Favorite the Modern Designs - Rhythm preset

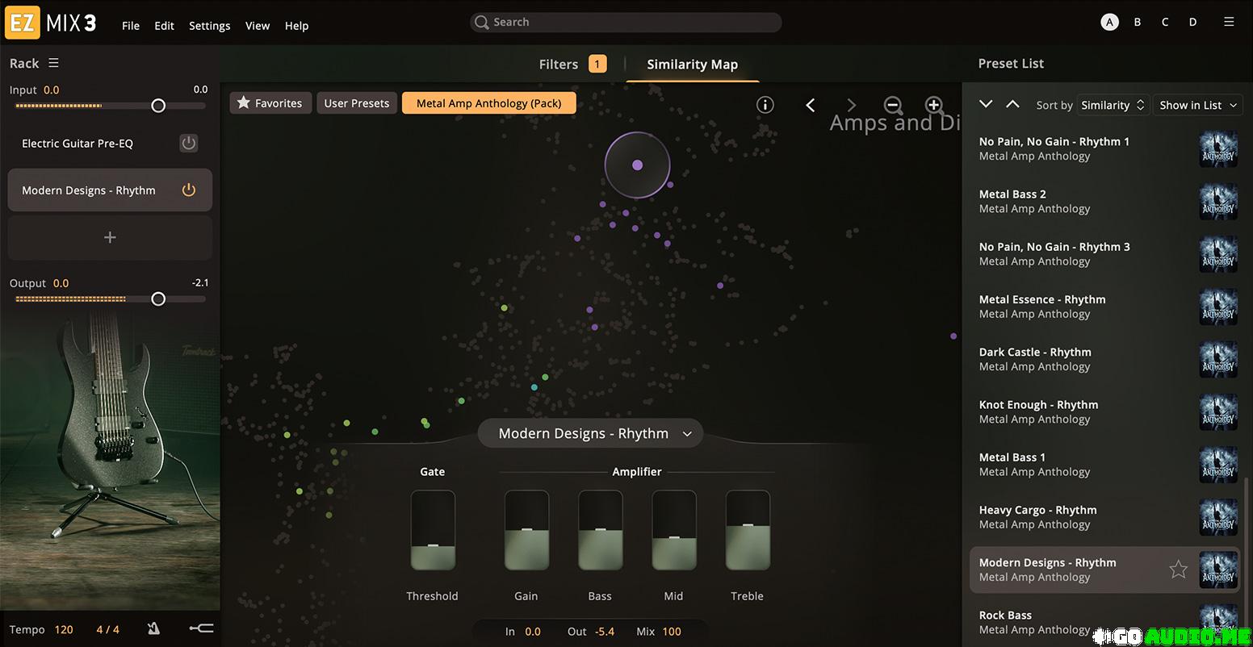[x=1178, y=570]
